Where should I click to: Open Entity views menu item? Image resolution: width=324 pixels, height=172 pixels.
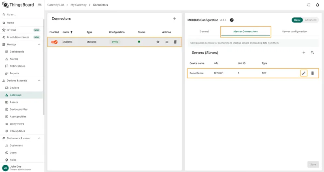(22, 124)
